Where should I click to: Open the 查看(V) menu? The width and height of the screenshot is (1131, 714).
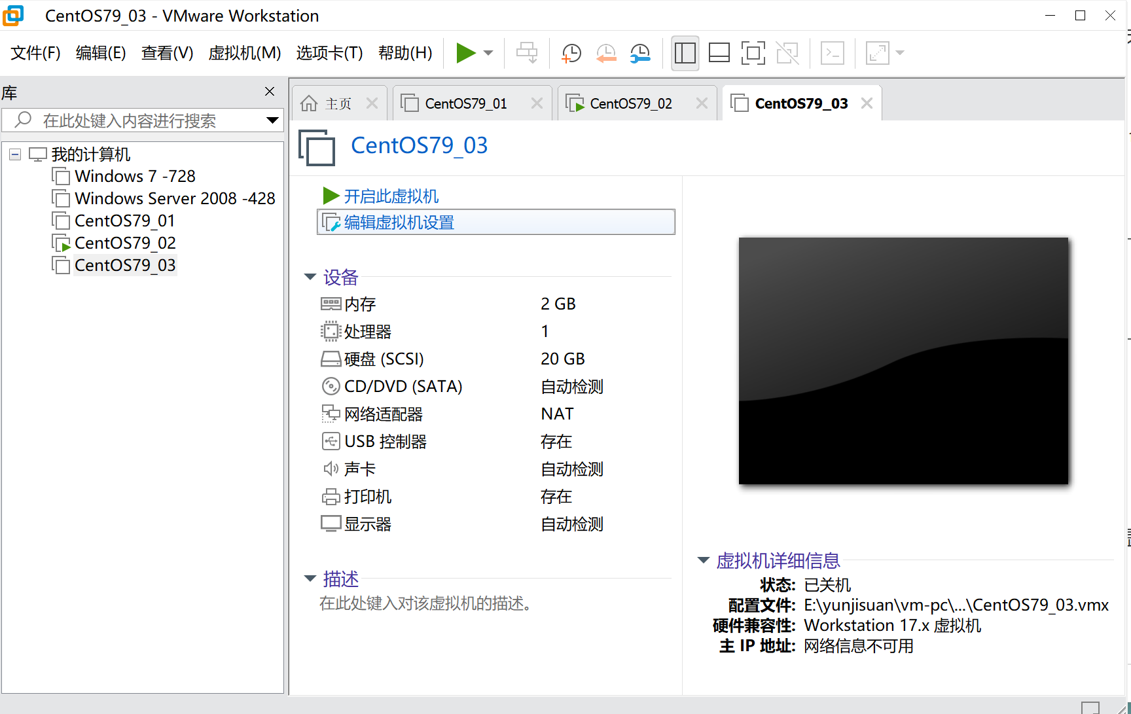[167, 53]
